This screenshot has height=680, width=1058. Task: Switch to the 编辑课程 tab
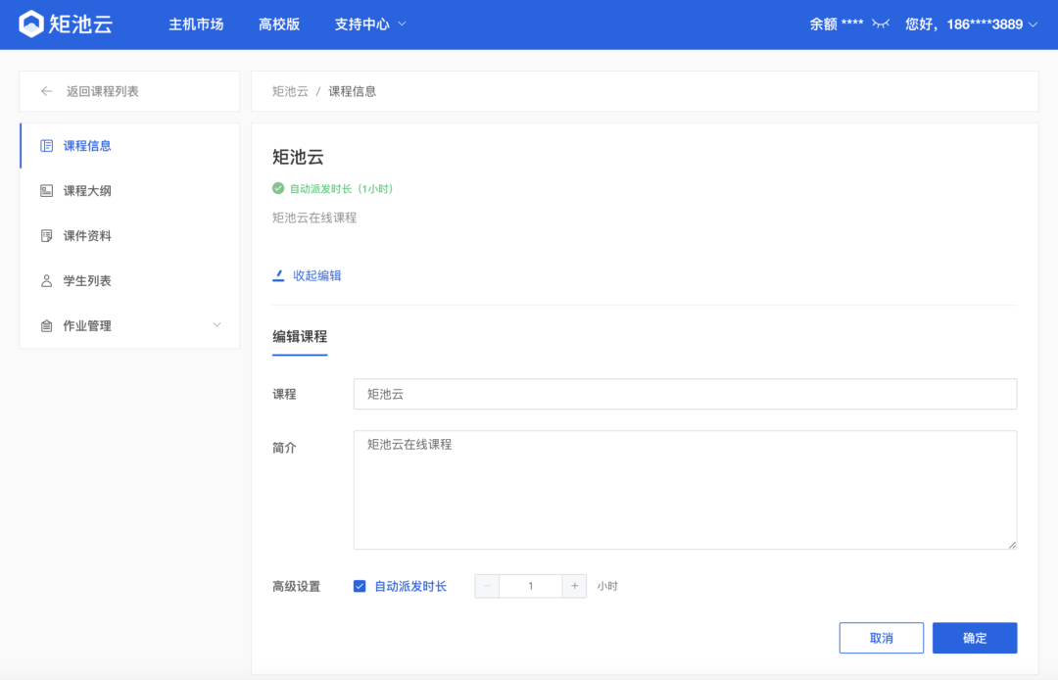[x=300, y=337]
